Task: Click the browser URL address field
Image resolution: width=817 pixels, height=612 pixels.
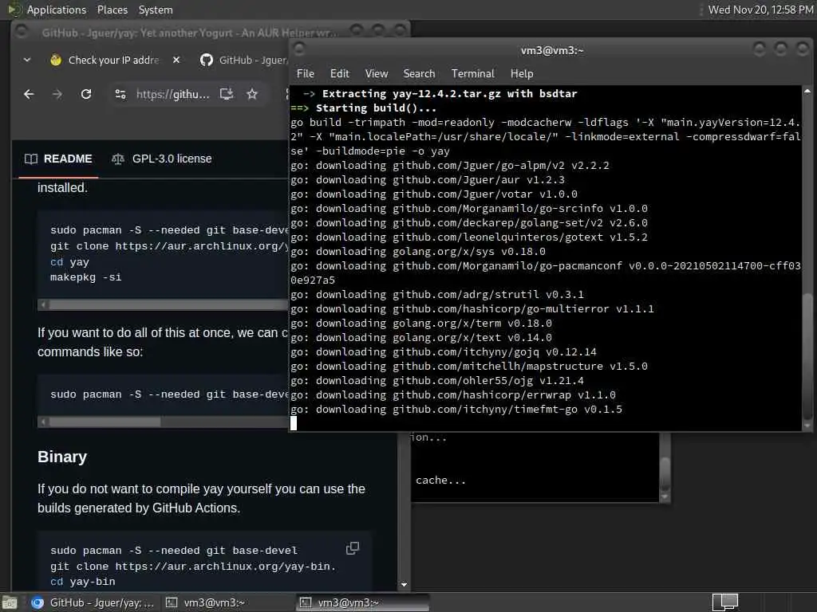Action: point(172,94)
